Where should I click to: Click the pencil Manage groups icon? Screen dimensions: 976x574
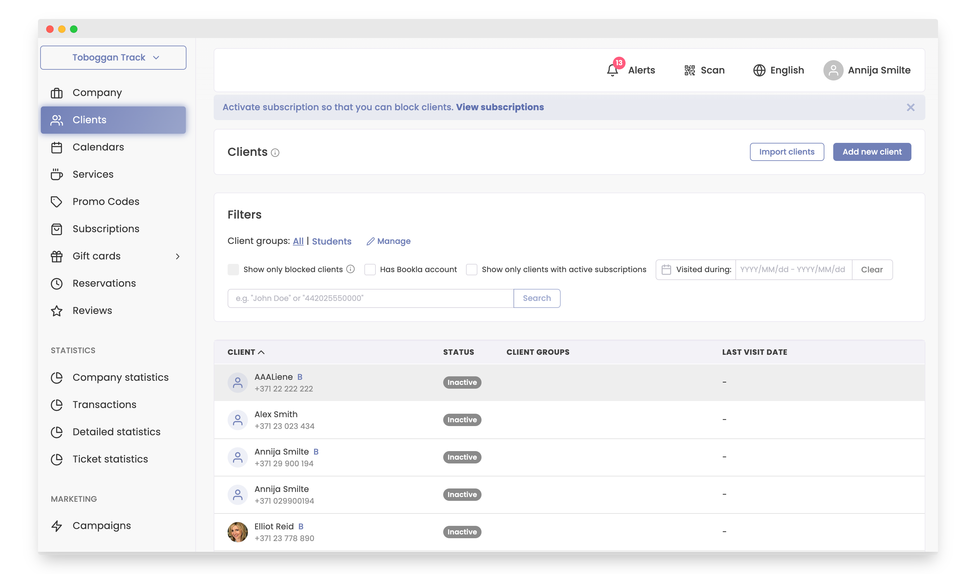coord(370,241)
